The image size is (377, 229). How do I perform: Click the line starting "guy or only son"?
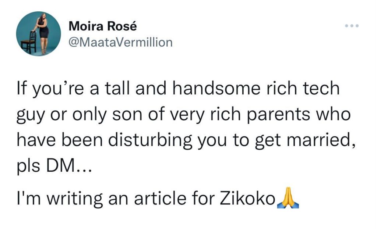[x=184, y=115]
